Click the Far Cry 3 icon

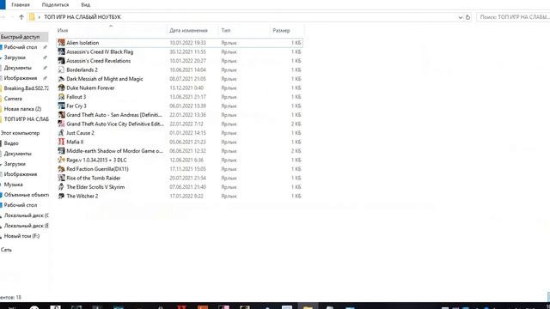(x=61, y=106)
